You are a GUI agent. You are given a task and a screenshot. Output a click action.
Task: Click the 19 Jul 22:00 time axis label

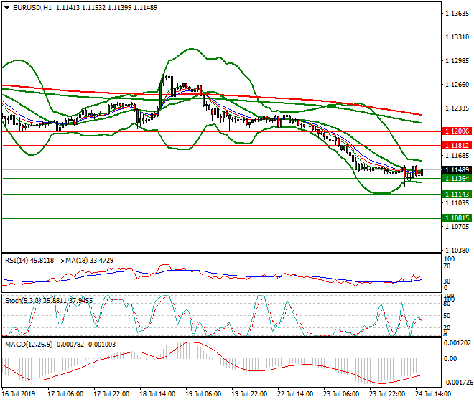click(x=249, y=394)
